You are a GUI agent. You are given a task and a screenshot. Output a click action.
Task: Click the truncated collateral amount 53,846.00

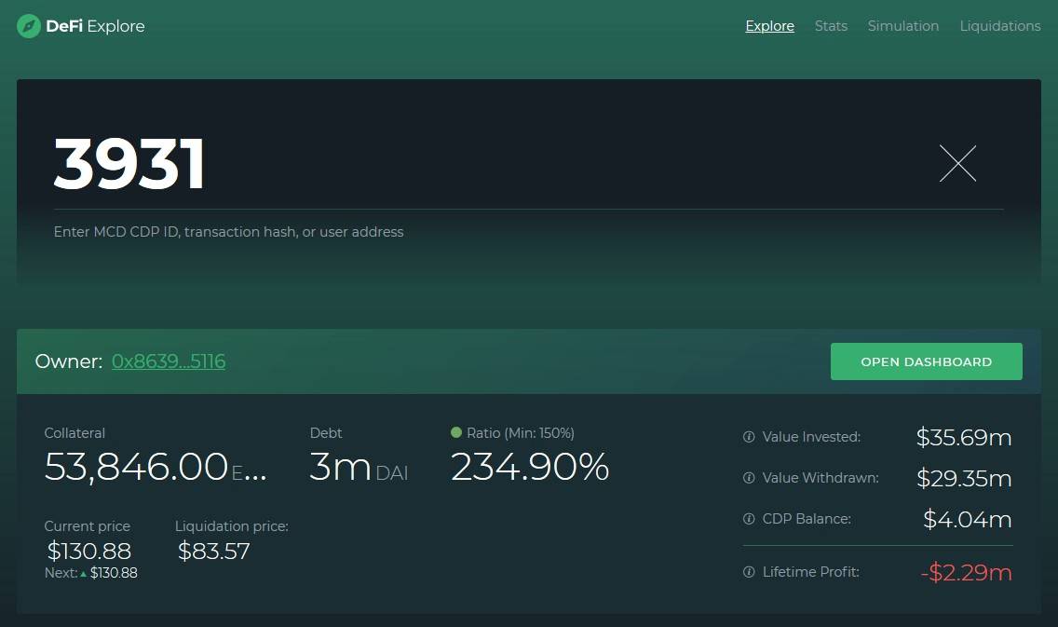point(136,467)
